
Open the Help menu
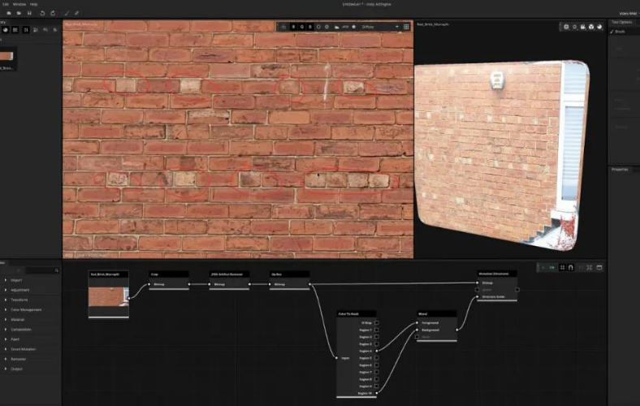[34, 4]
